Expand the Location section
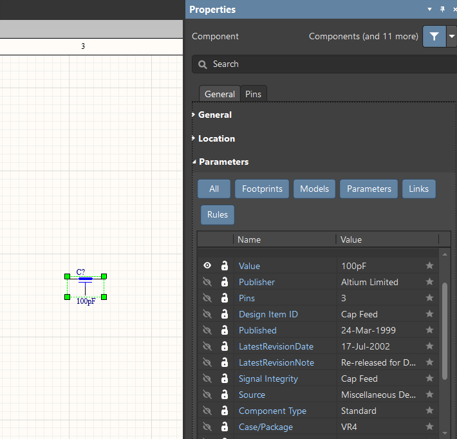The width and height of the screenshot is (457, 439). click(193, 138)
